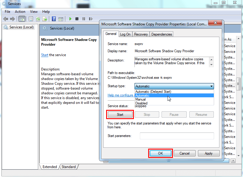Image resolution: width=243 pixels, height=177 pixels.
Task: Click the Refresh toolbar icon
Action: 38,19
